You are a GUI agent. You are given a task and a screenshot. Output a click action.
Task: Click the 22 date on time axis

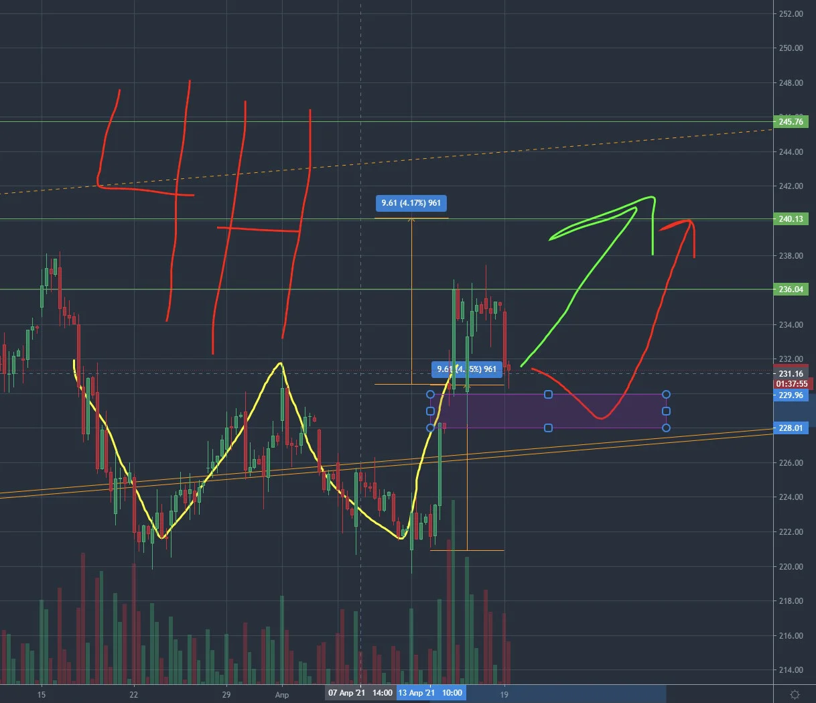click(134, 694)
